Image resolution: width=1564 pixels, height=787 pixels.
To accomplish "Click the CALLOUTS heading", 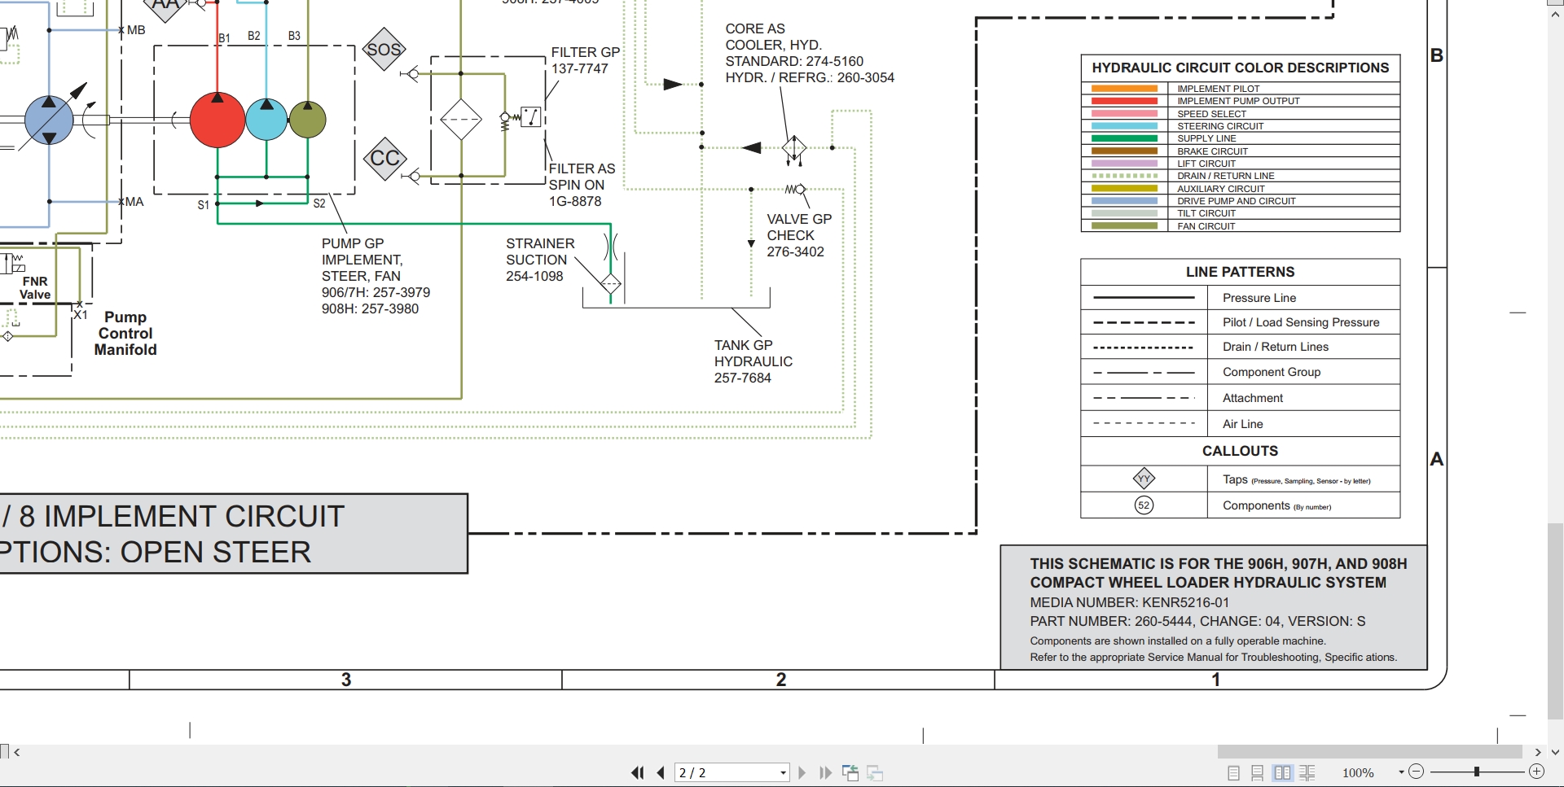I will [1240, 451].
